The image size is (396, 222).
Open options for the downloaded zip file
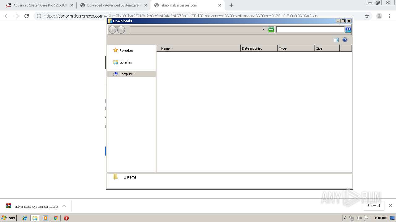coord(64,206)
